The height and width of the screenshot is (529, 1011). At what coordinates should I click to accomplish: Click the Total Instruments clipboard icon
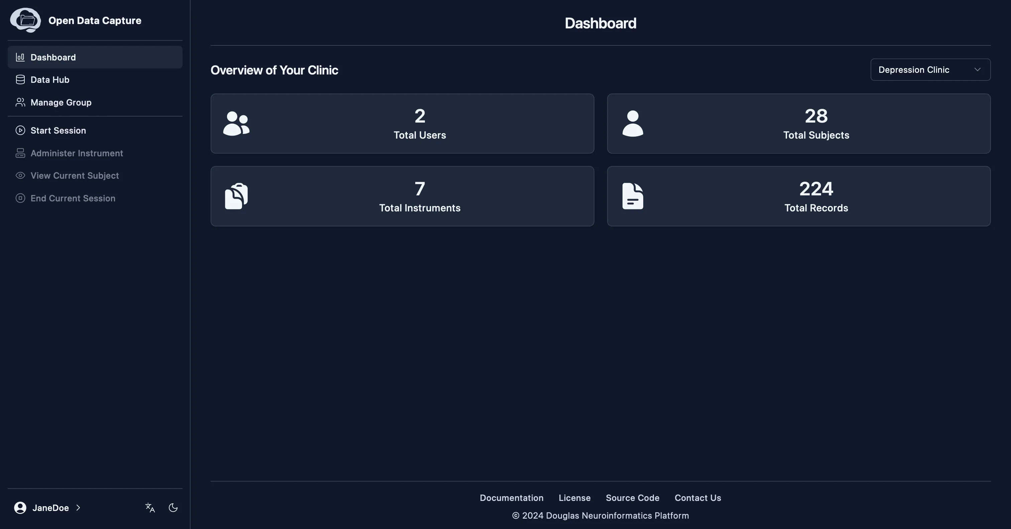click(x=236, y=196)
